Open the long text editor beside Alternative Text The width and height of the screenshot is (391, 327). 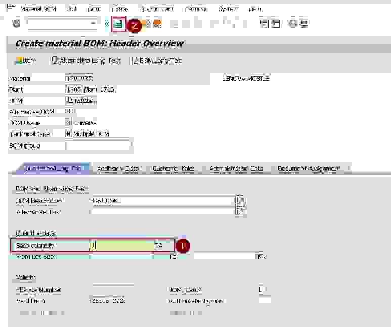tap(240, 212)
